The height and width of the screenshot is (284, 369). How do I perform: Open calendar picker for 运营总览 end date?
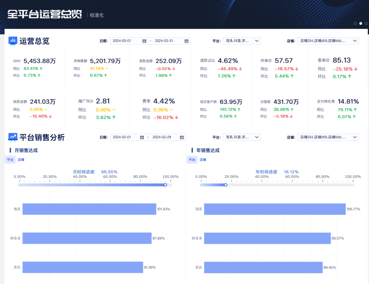(186, 41)
